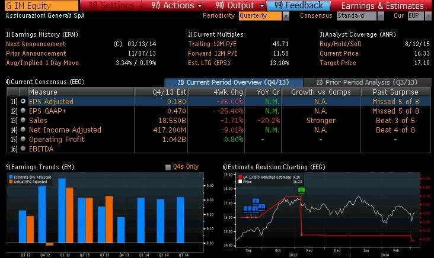Screen dimensions: 434x258
Task: Click the red Q4 13 EPS estimate legend swatch
Action: click(x=240, y=177)
